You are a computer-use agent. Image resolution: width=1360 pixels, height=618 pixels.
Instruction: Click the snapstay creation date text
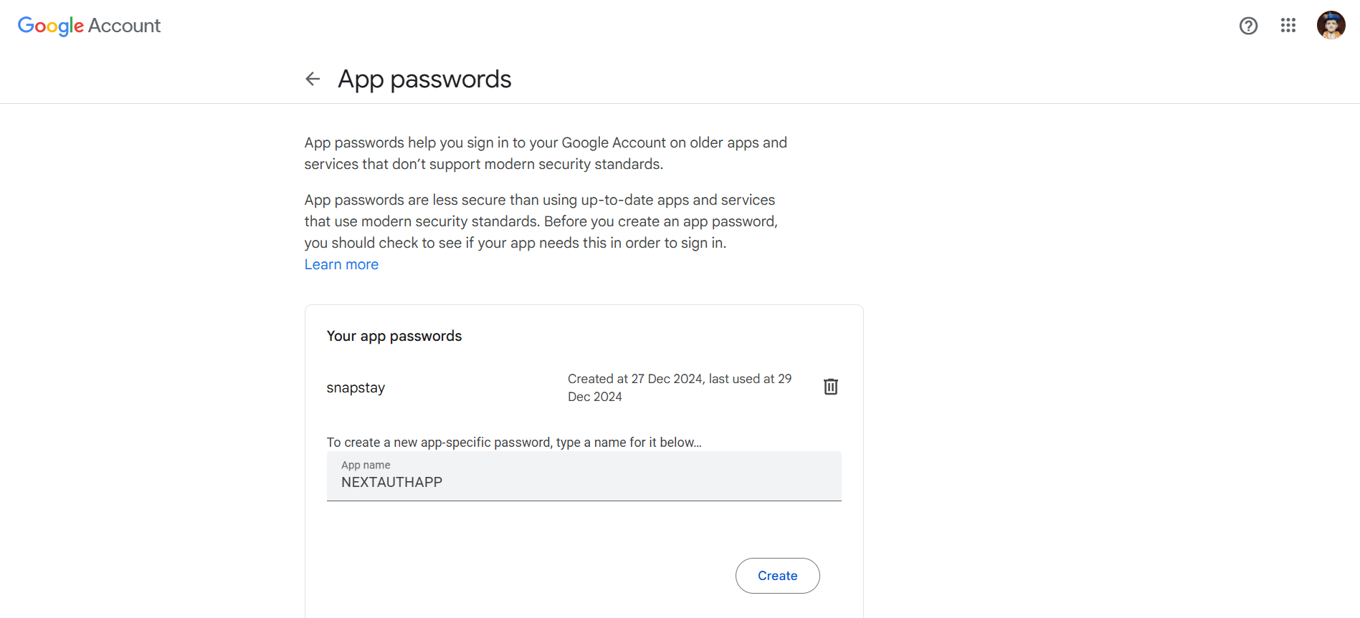(679, 387)
